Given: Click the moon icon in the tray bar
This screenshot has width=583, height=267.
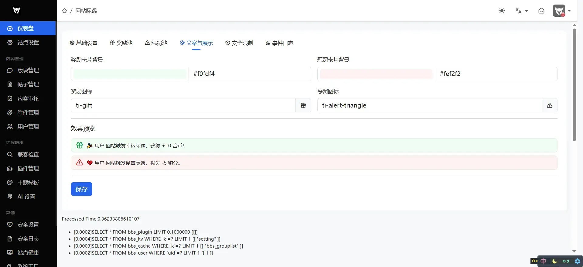Looking at the screenshot, I should 554,261.
